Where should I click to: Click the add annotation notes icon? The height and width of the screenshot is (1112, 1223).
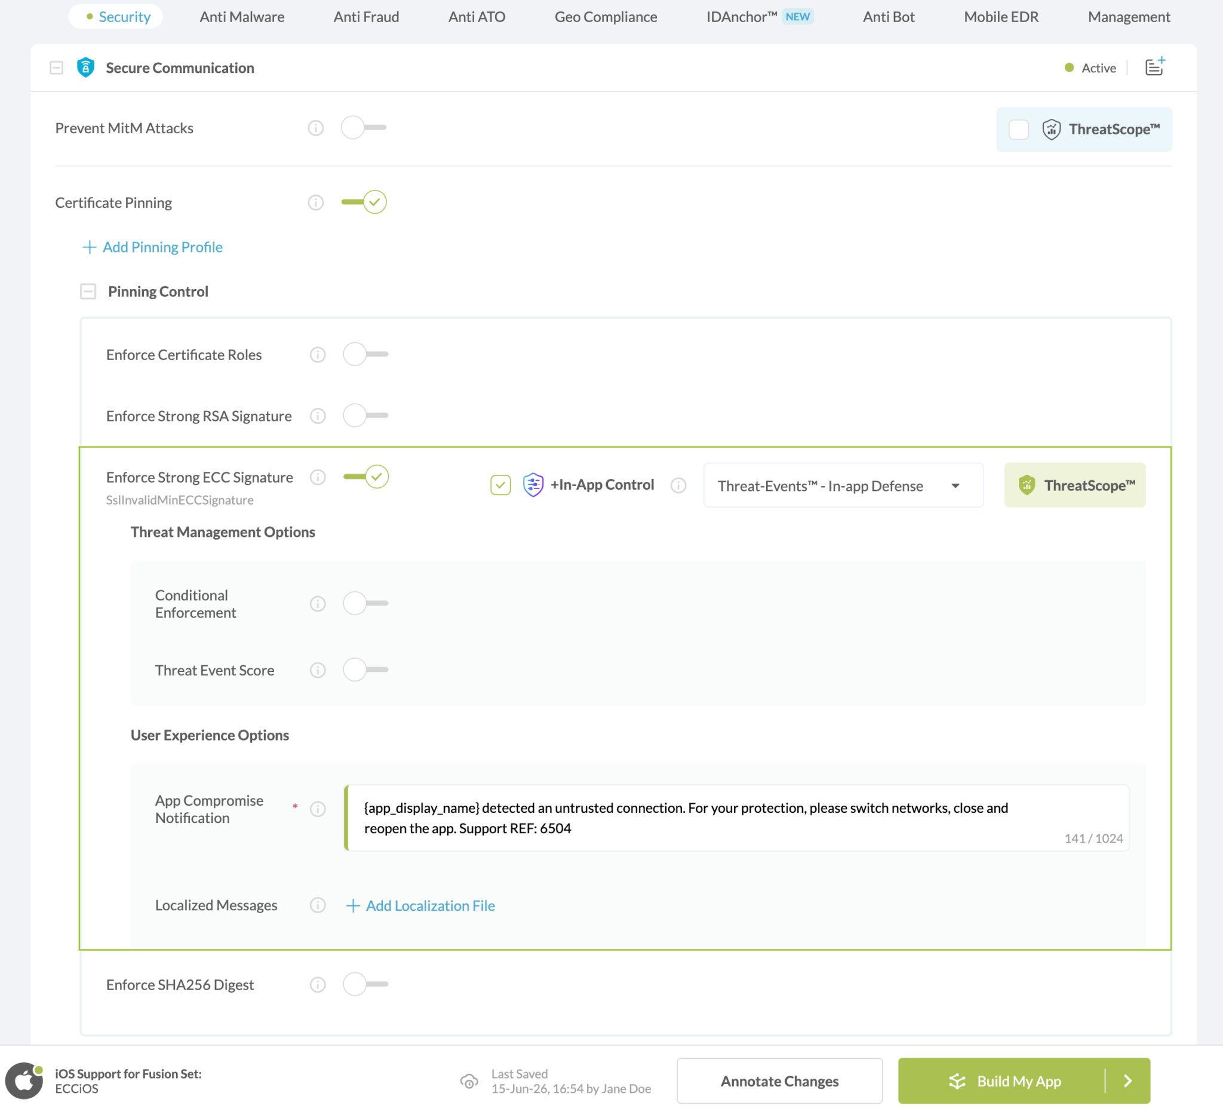pyautogui.click(x=1154, y=66)
